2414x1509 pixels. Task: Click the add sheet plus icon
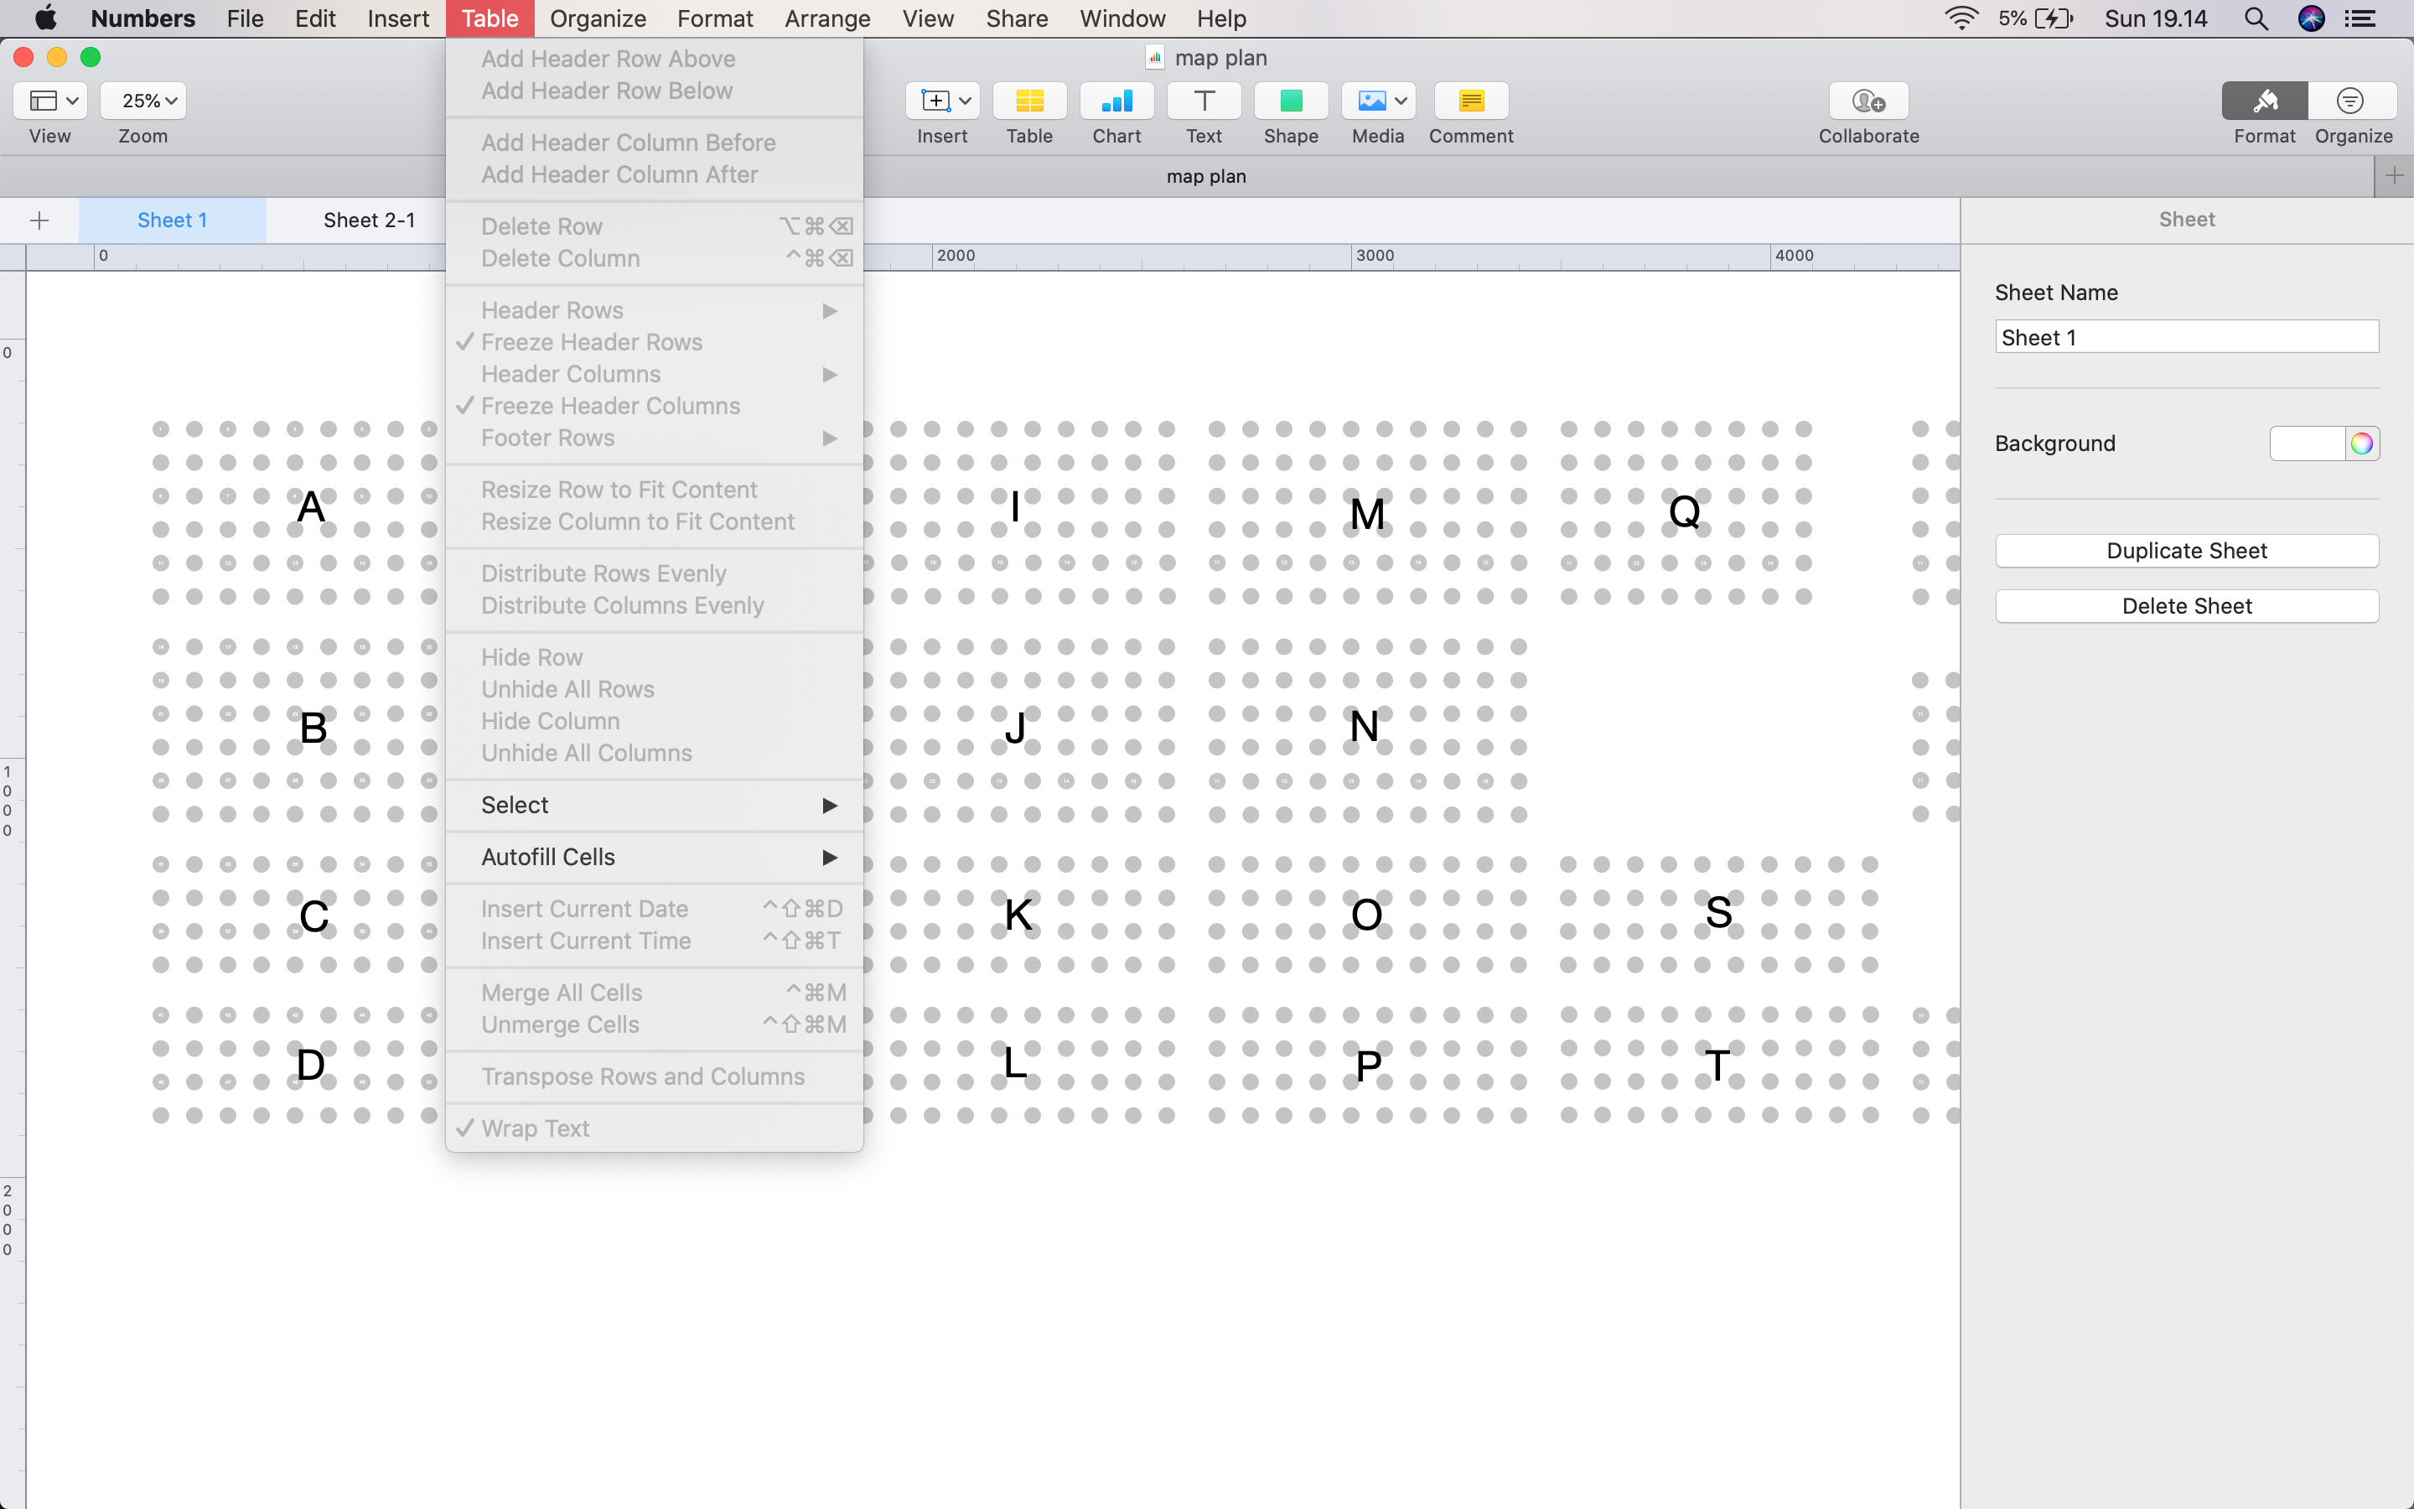(x=40, y=220)
